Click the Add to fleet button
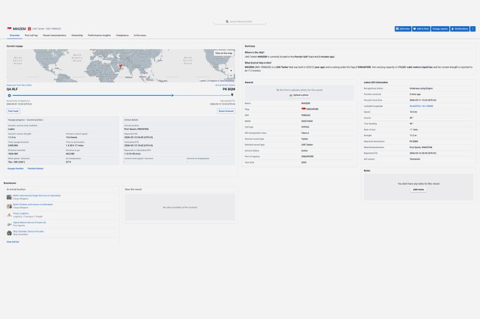Viewport: 480px width, 319px height. point(421,29)
